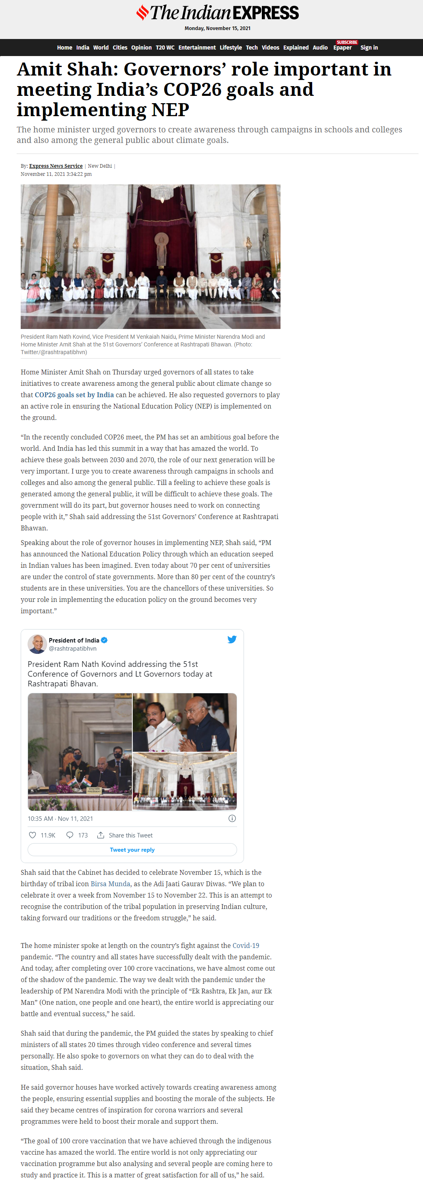This screenshot has width=423, height=1190.
Task: Click the Sign in link
Action: [369, 48]
